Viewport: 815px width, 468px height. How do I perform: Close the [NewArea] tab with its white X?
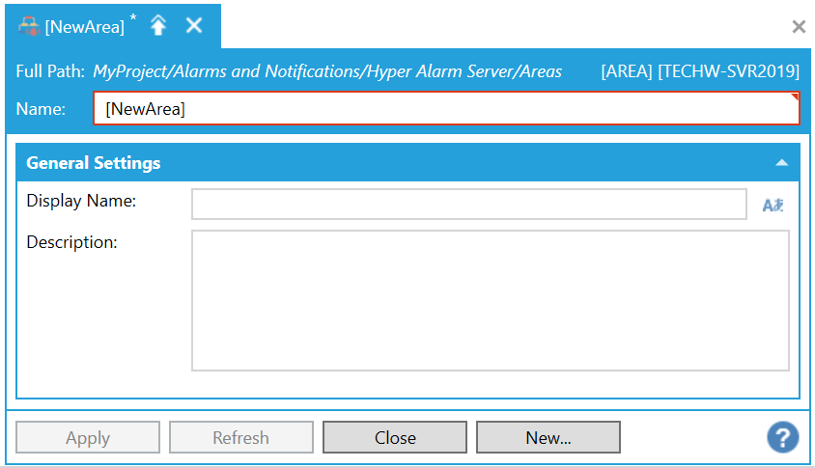point(194,26)
